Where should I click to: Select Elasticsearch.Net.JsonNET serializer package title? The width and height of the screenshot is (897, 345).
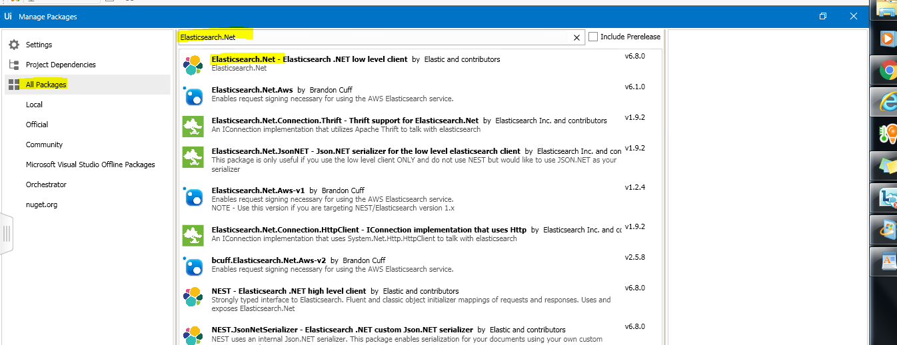366,151
